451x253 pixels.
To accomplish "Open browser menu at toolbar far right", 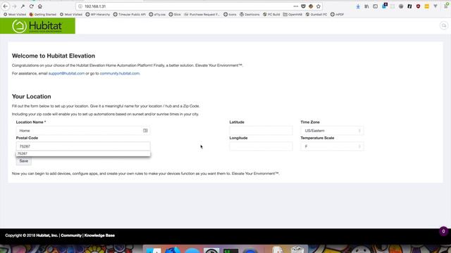I will pos(446,6).
